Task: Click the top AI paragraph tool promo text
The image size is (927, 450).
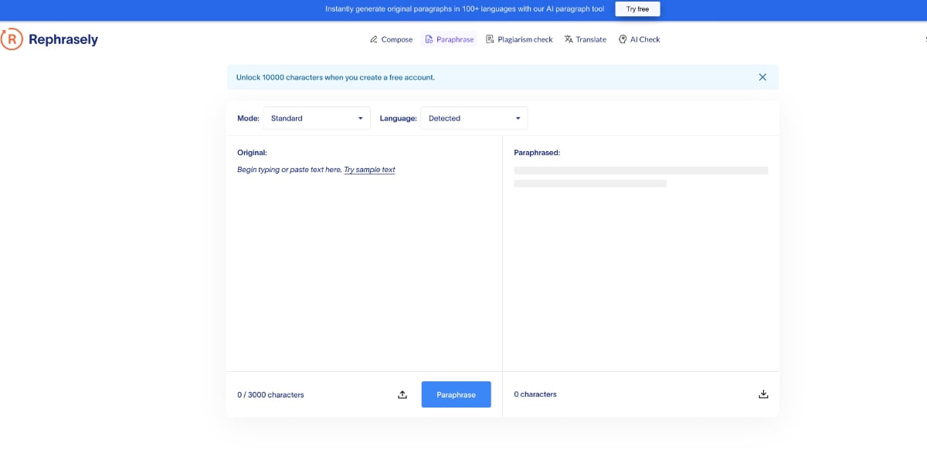Action: point(464,9)
